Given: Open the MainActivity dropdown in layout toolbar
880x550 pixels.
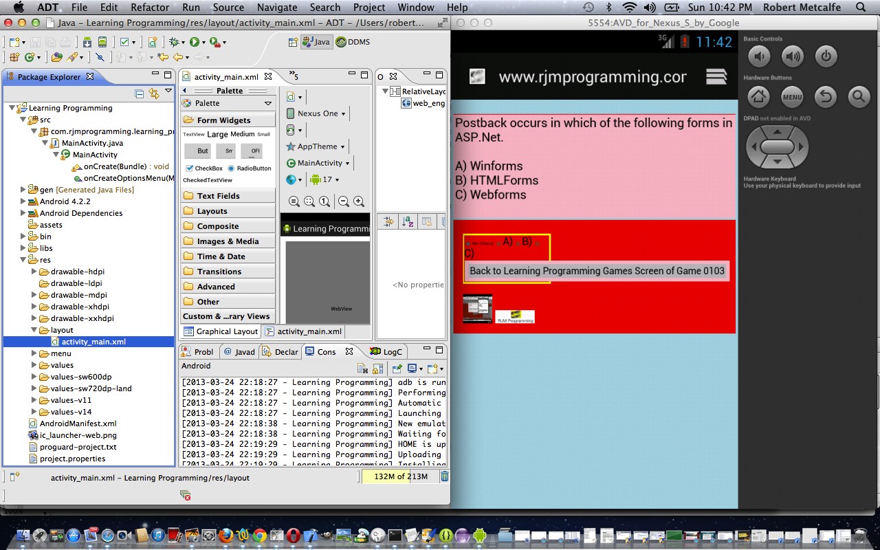Looking at the screenshot, I should point(318,163).
